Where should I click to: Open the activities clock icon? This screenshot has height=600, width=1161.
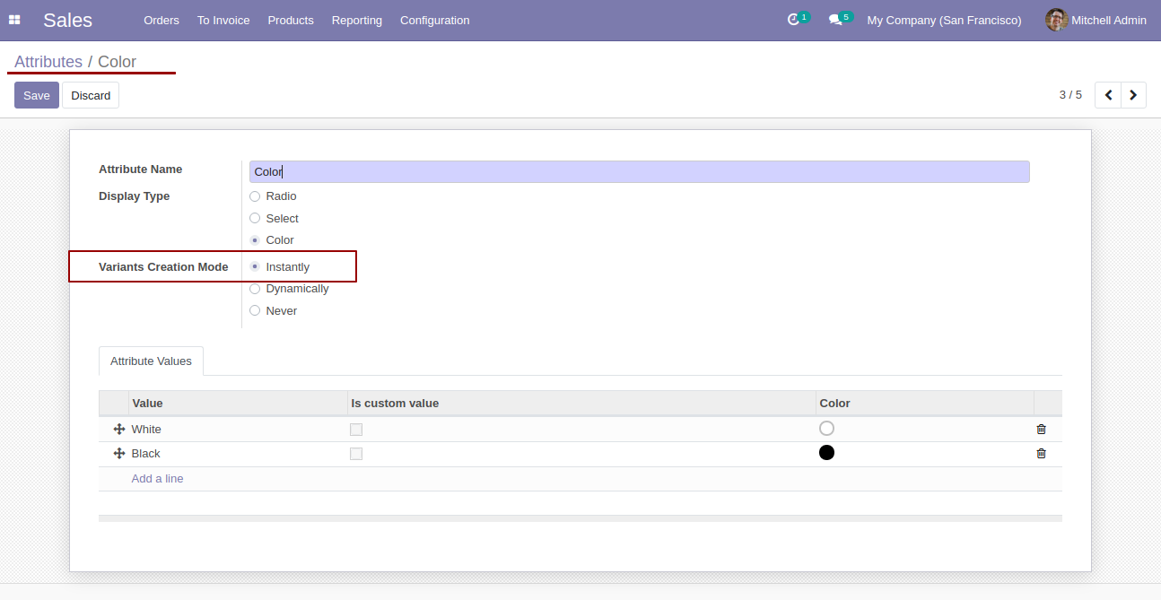coord(793,20)
